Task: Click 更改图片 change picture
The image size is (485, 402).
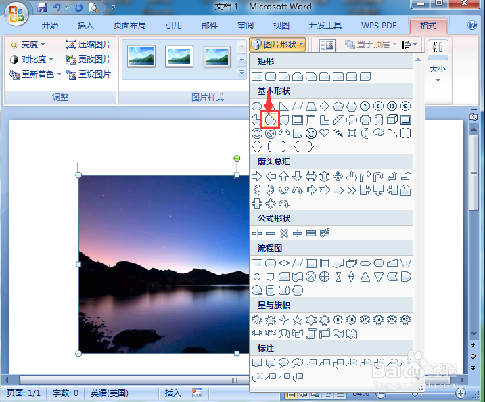Action: (x=88, y=59)
